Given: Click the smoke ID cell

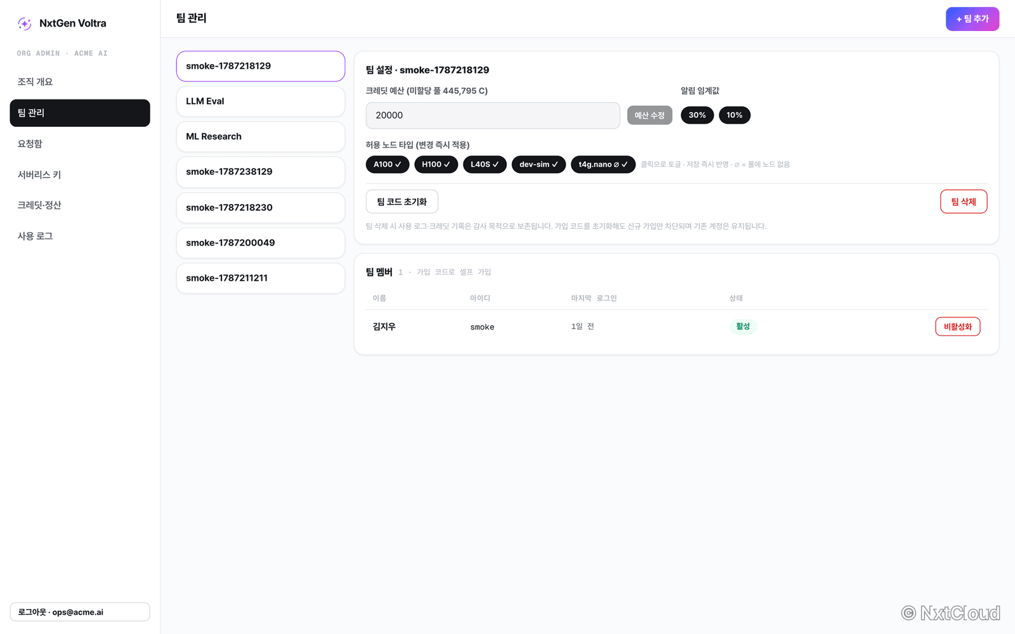Looking at the screenshot, I should click(x=482, y=327).
